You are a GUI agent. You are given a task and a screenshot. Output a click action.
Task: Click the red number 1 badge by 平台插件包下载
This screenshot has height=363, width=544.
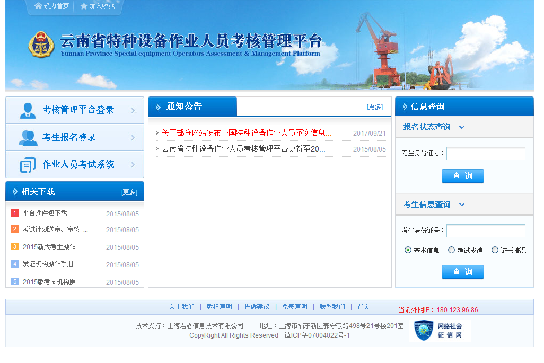coord(15,213)
